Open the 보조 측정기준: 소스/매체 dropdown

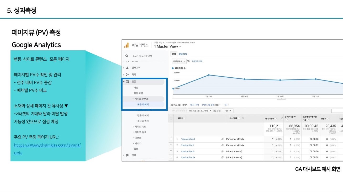[x=200, y=111]
